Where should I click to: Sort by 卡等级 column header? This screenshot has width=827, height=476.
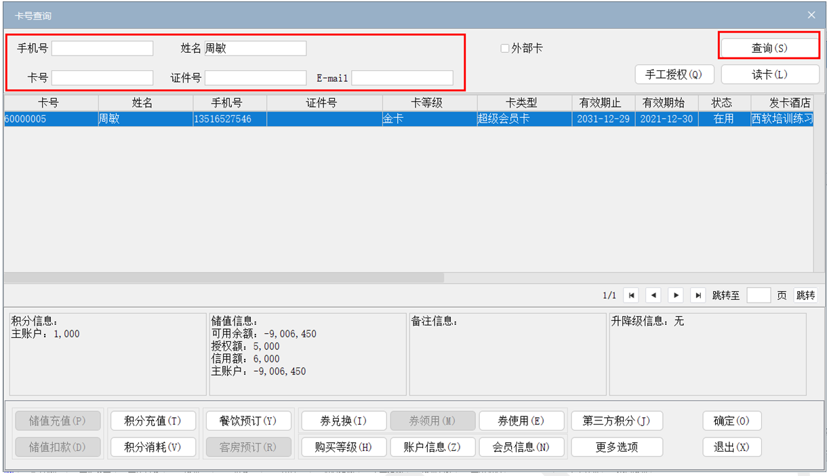[429, 103]
